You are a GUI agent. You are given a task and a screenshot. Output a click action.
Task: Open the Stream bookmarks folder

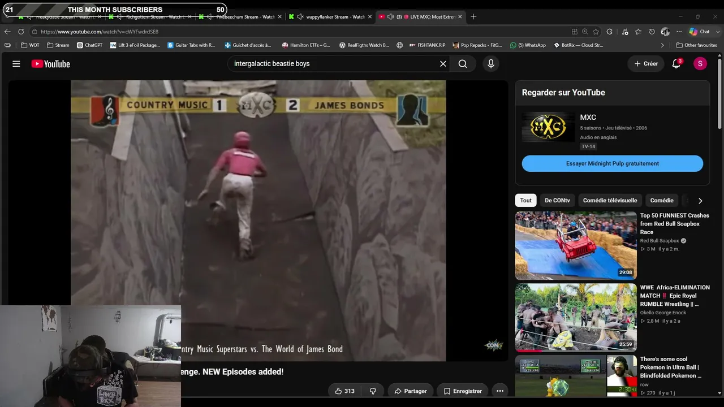tap(58, 45)
